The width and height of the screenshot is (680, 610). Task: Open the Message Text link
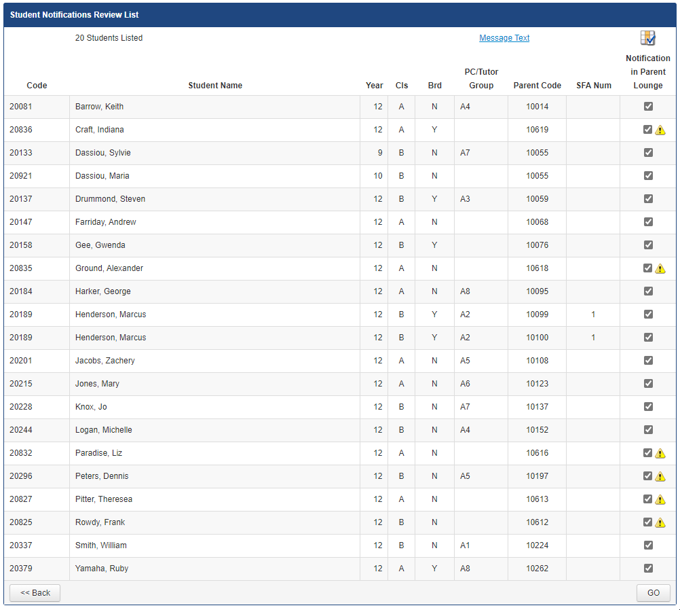(x=504, y=38)
